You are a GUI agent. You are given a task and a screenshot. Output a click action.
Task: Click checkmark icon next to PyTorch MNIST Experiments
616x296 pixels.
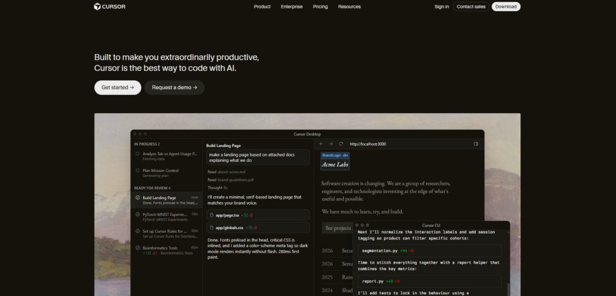[138, 215]
